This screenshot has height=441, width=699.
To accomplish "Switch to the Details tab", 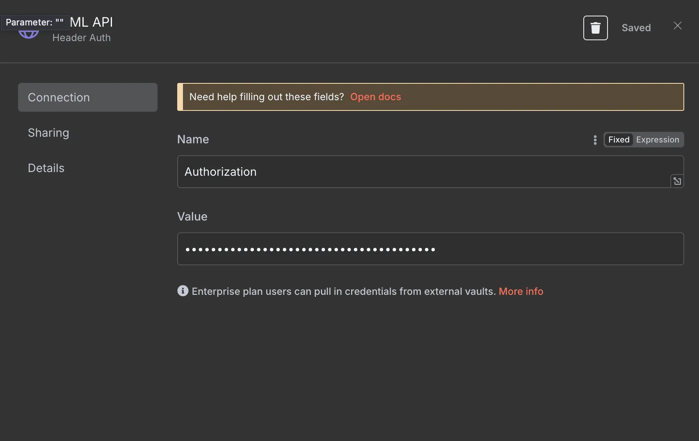I will tap(46, 168).
